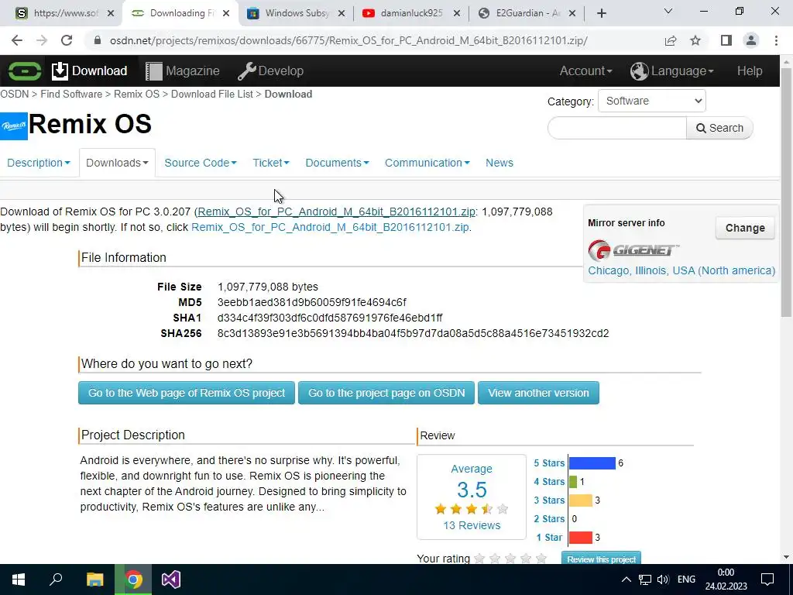Click the share page icon in address bar
Image resolution: width=793 pixels, height=595 pixels.
click(x=671, y=40)
